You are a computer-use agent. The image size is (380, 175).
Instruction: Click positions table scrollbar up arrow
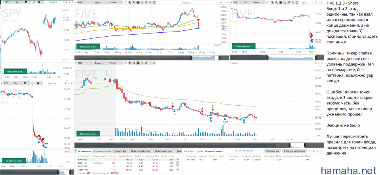178,159
